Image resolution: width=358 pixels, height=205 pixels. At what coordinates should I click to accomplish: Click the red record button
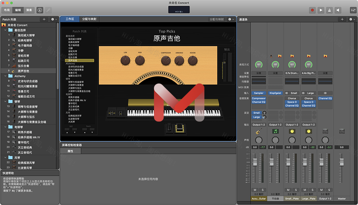[x=312, y=10]
